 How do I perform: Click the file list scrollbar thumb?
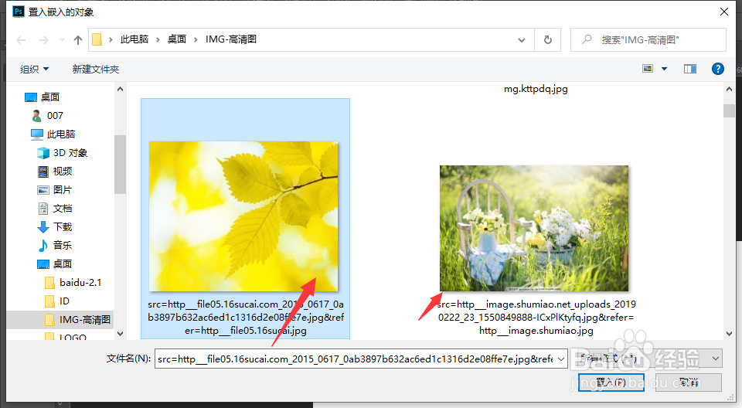729,110
